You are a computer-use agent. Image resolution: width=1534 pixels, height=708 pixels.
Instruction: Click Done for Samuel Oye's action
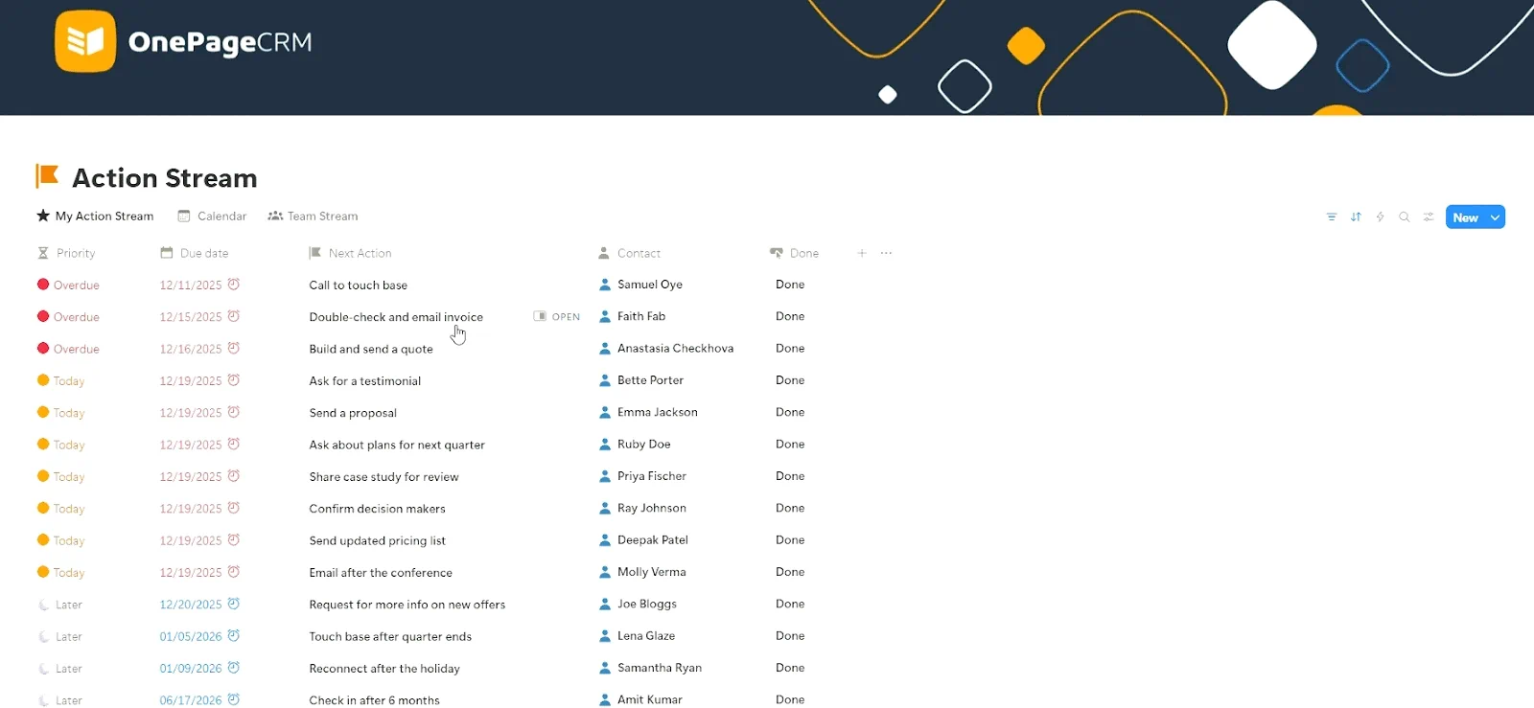click(x=790, y=285)
